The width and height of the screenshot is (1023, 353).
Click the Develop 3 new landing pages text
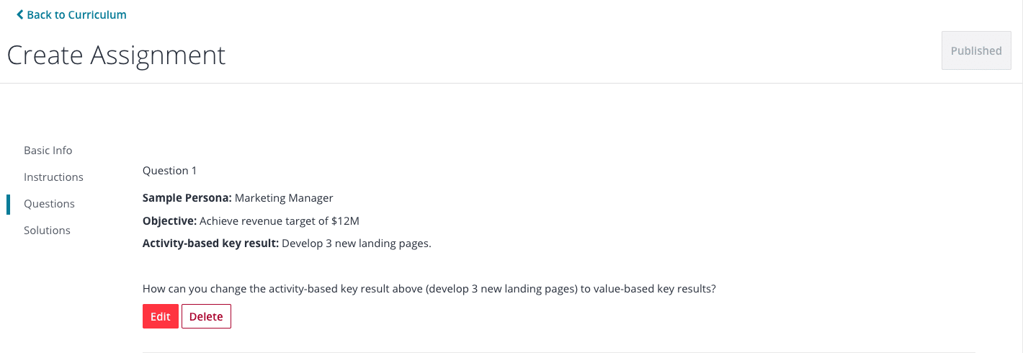pyautogui.click(x=357, y=243)
